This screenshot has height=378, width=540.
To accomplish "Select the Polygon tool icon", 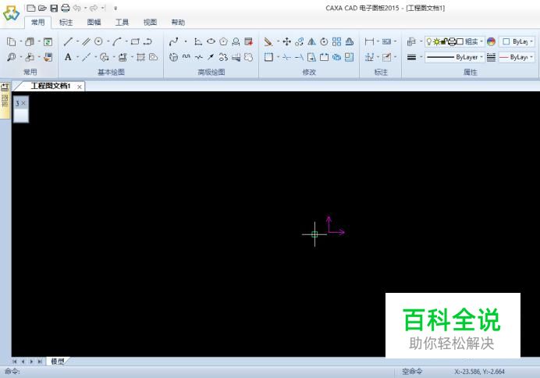I will 223,41.
